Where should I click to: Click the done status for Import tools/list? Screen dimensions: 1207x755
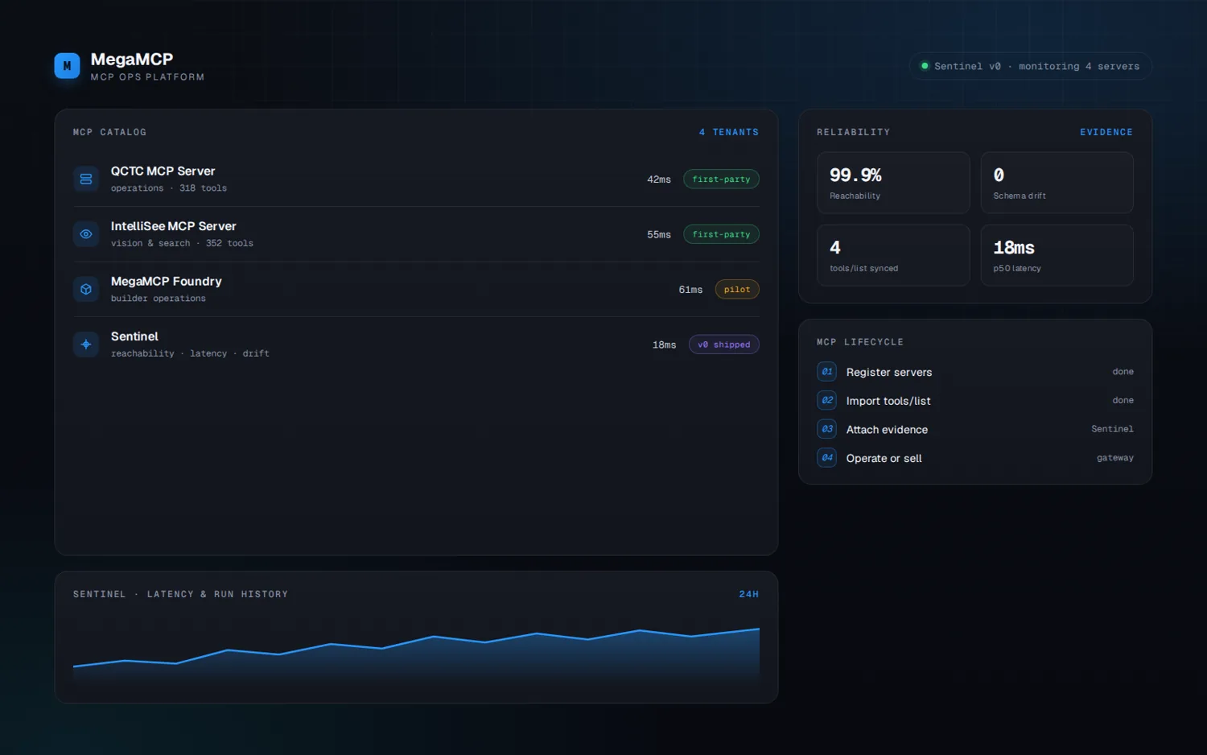tap(1123, 400)
